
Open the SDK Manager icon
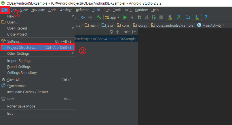(197, 17)
